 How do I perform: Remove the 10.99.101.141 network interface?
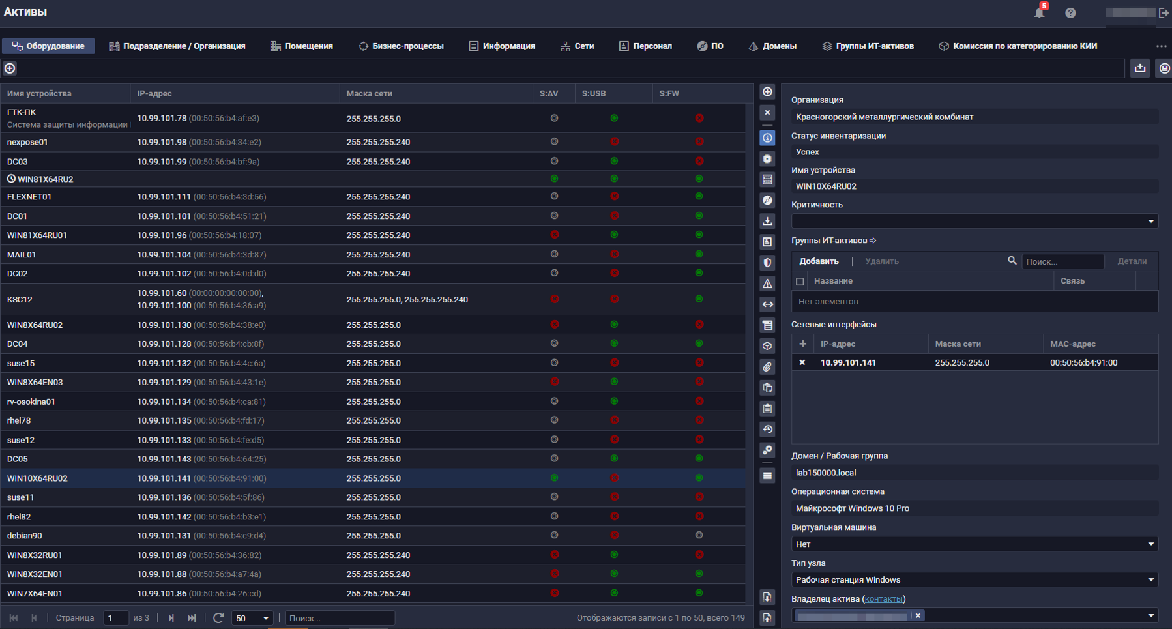coord(802,362)
